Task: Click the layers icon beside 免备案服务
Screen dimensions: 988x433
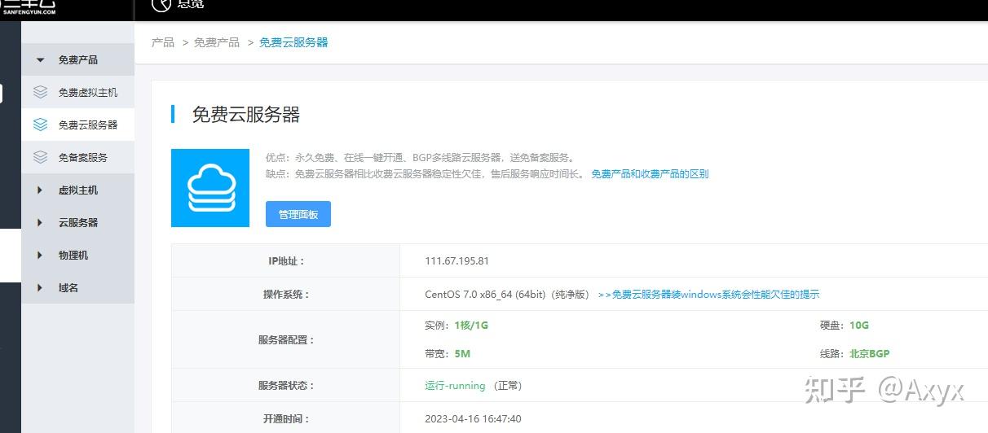Action: (x=40, y=157)
